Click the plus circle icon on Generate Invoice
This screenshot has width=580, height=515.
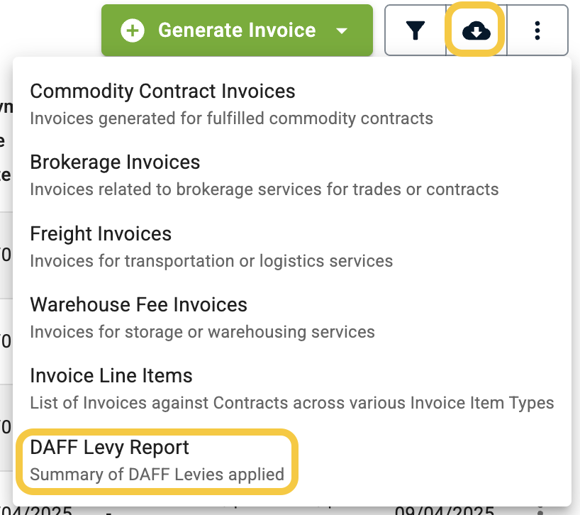tap(133, 31)
